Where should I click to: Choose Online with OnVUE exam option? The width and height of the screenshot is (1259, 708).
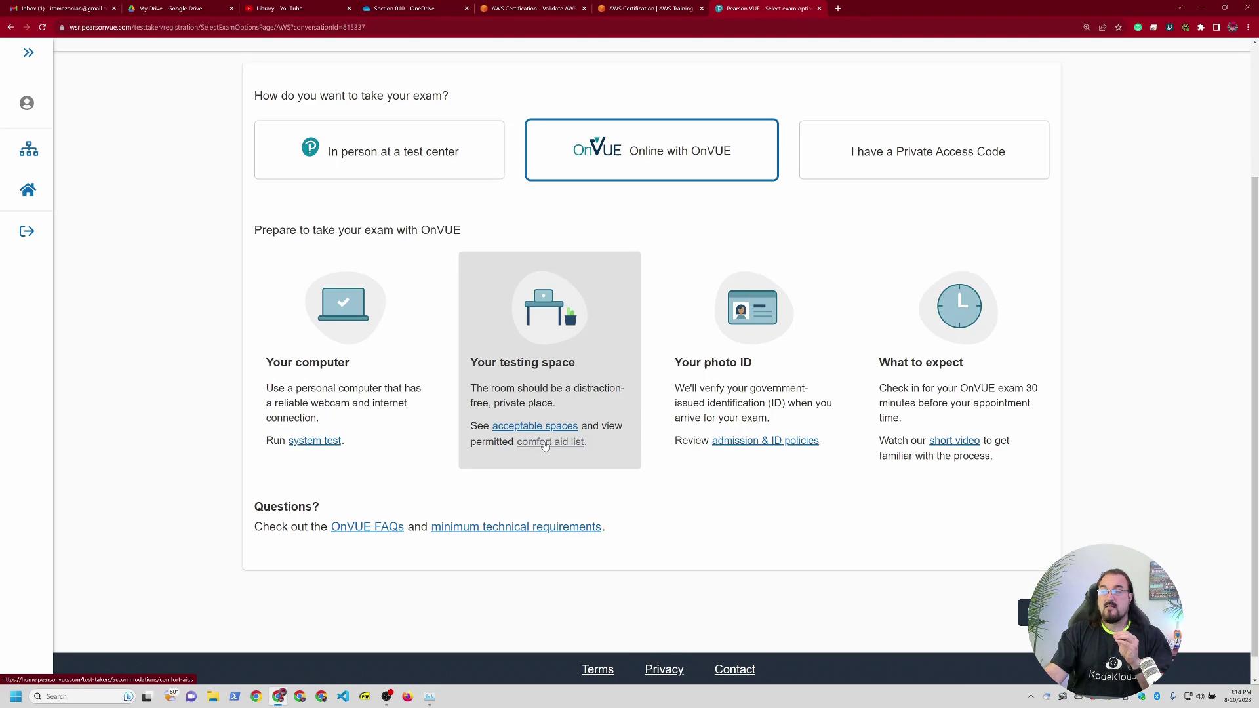(651, 150)
